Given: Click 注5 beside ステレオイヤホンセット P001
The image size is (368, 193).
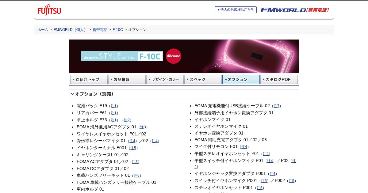Looking at the screenshot, I should pyautogui.click(x=259, y=188).
